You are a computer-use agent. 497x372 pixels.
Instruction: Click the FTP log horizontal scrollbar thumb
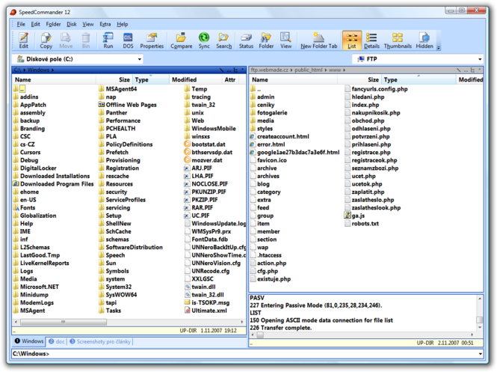click(x=260, y=335)
